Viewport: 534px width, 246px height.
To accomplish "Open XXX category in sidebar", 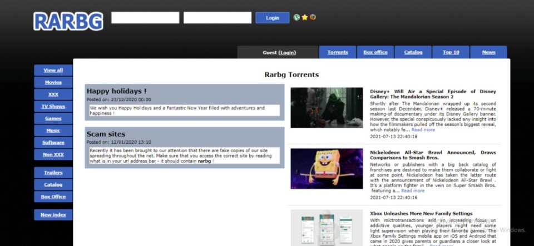I will 53,94.
